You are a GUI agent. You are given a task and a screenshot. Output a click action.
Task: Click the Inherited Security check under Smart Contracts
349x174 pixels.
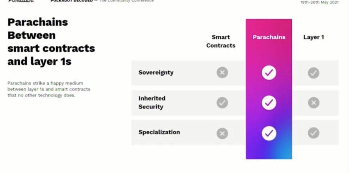pos(222,103)
